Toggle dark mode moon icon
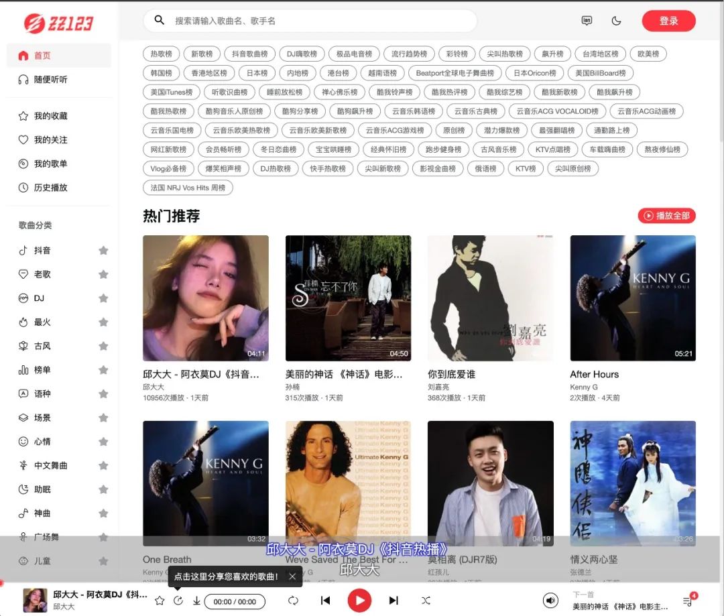This screenshot has height=616, width=724. pyautogui.click(x=616, y=21)
